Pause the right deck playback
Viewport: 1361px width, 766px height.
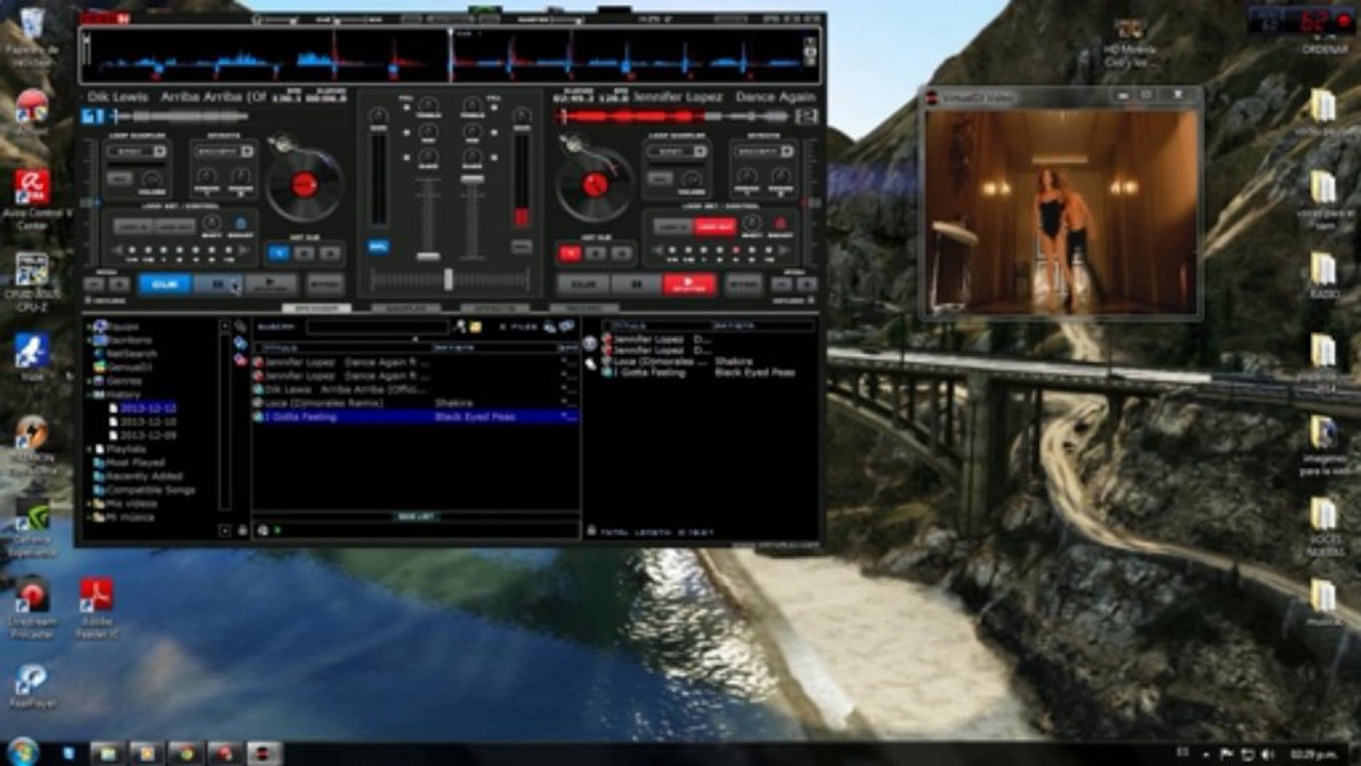coord(635,284)
